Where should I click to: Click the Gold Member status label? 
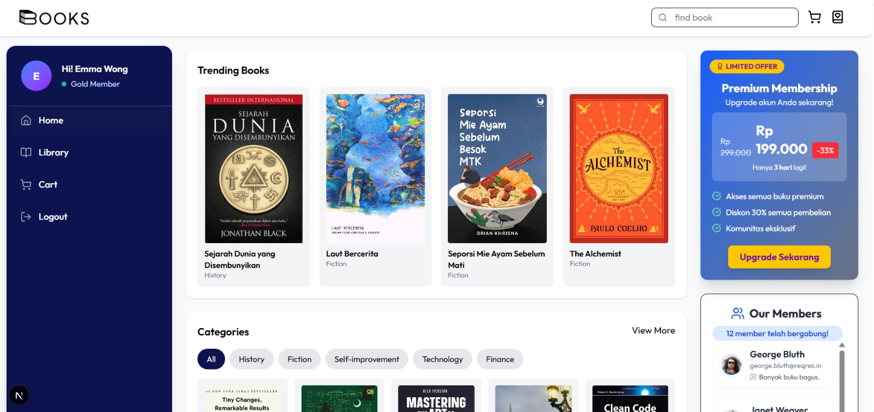click(x=95, y=84)
